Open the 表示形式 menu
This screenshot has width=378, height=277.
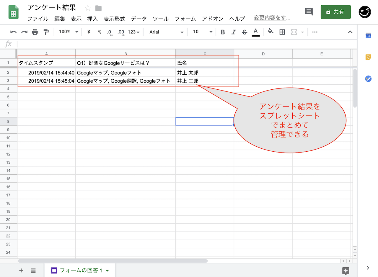coord(114,19)
